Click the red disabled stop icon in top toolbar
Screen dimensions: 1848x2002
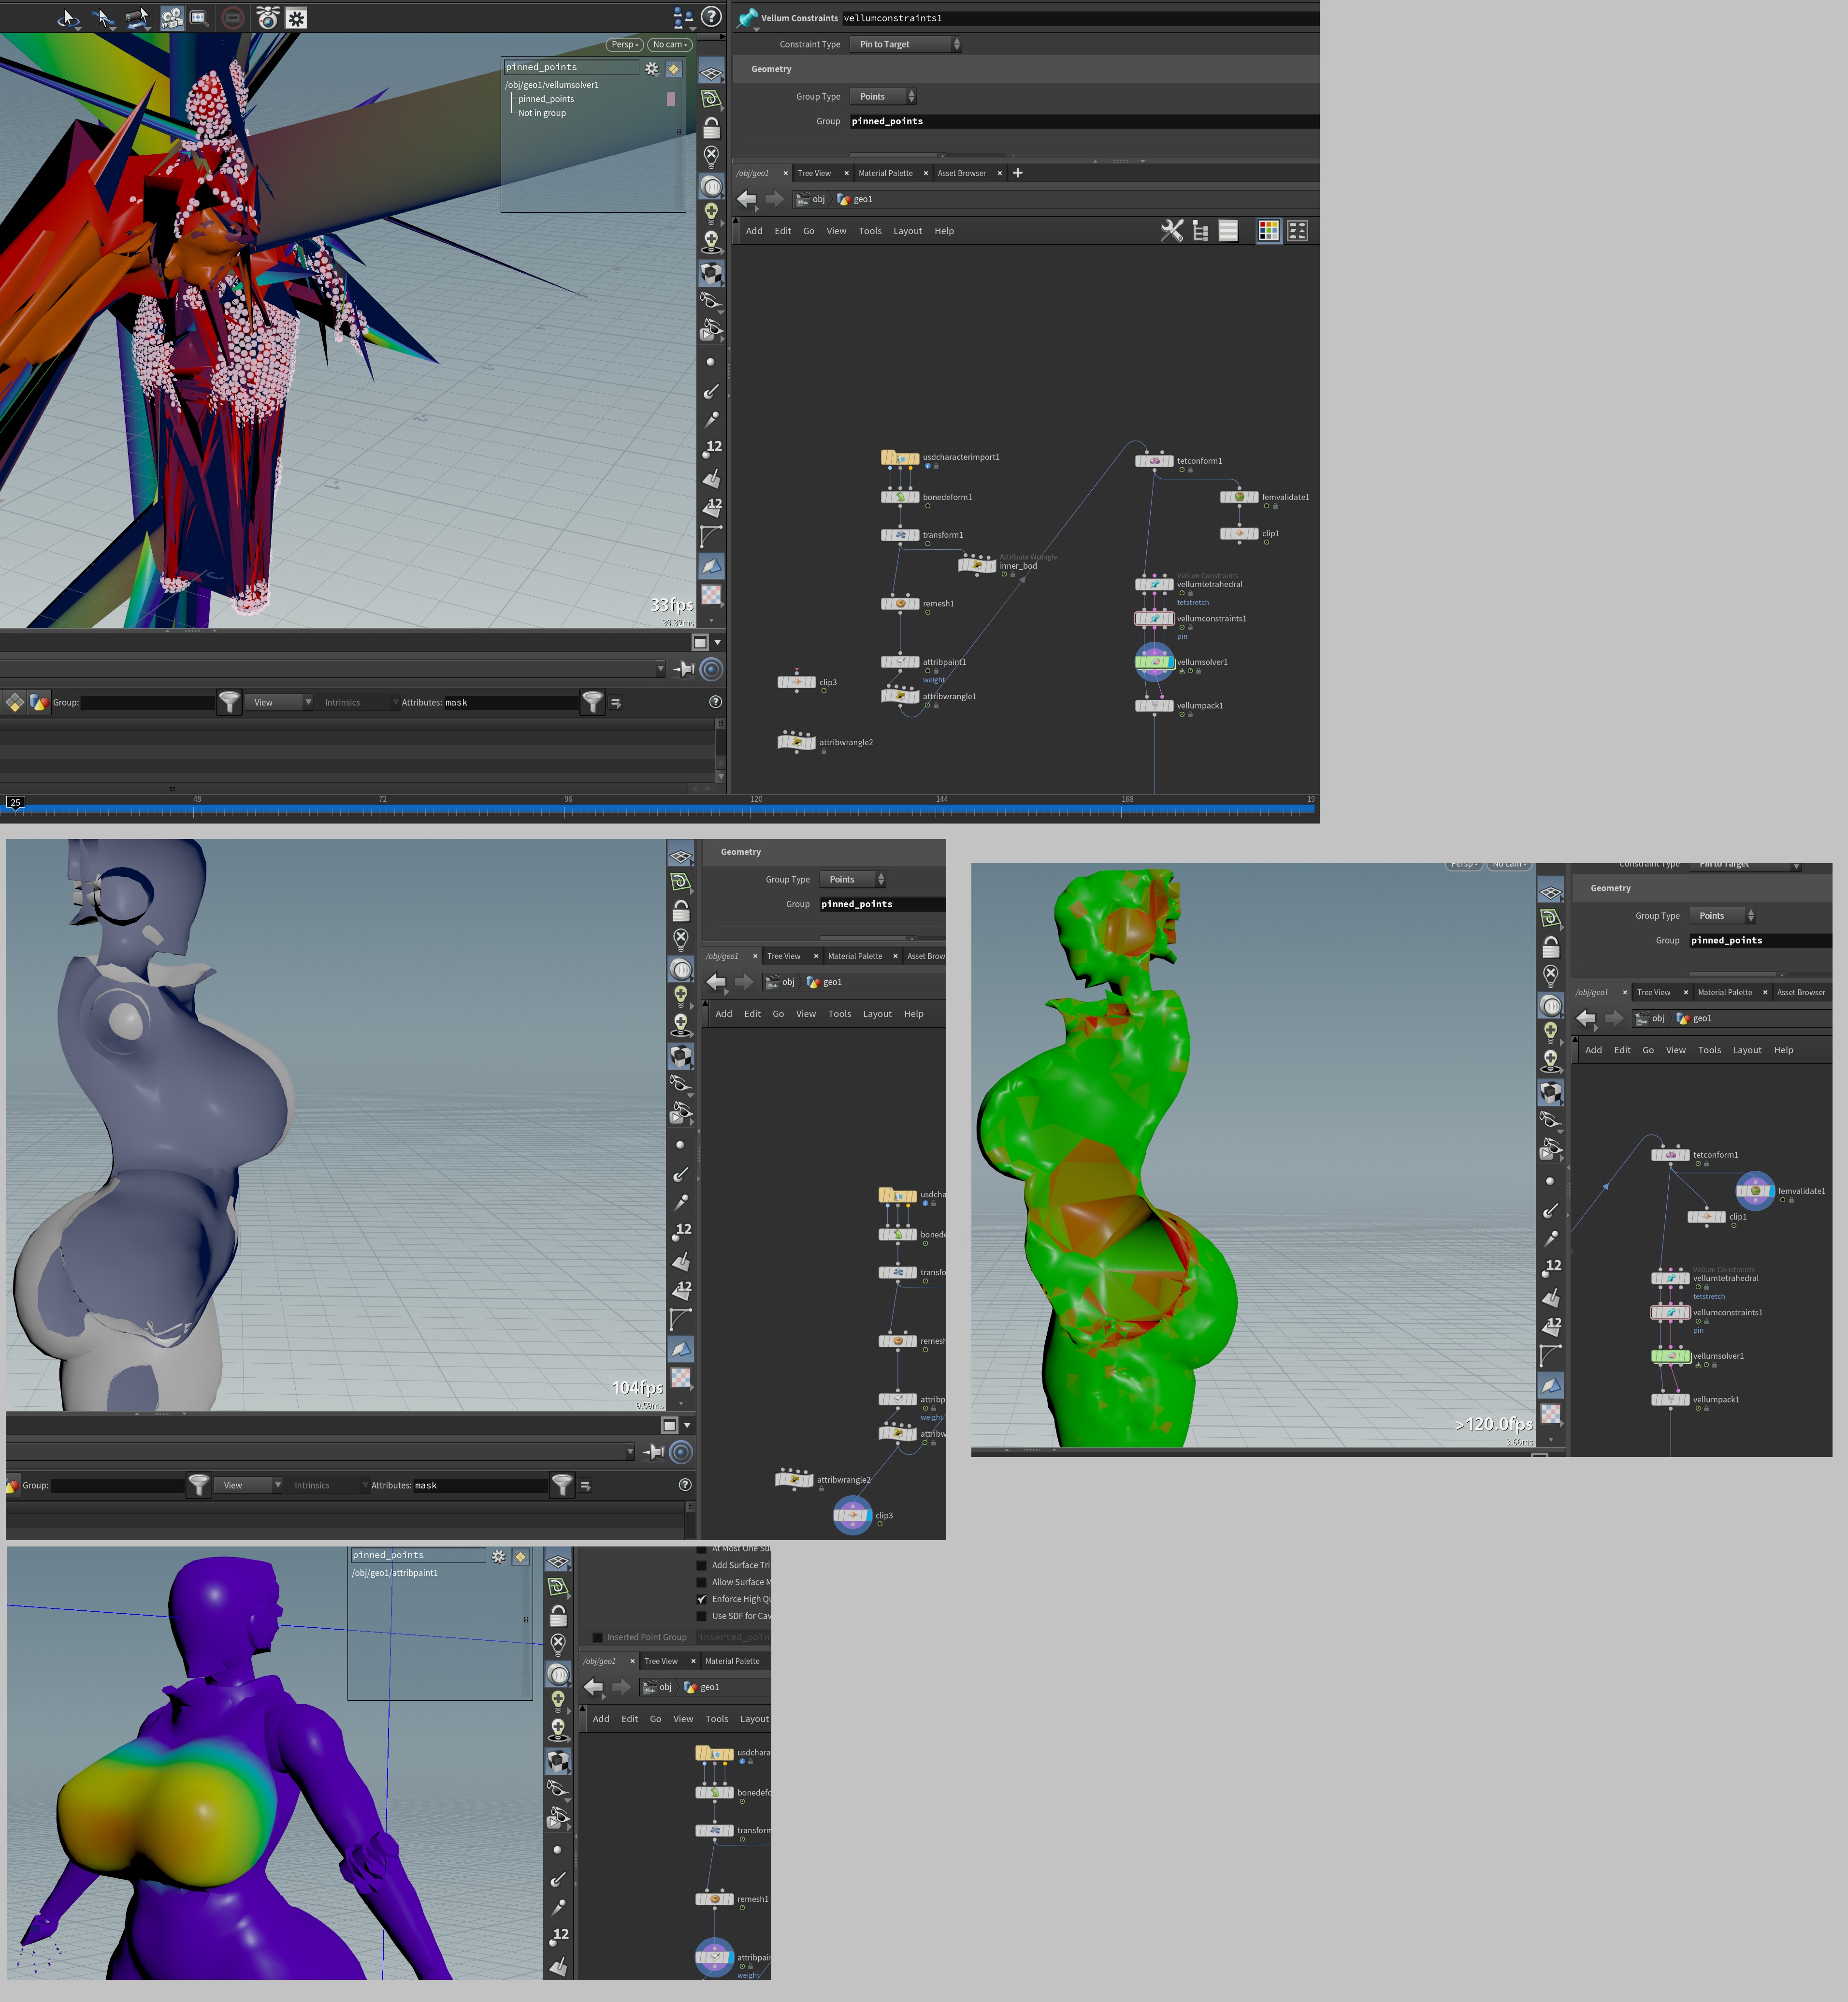coord(232,18)
